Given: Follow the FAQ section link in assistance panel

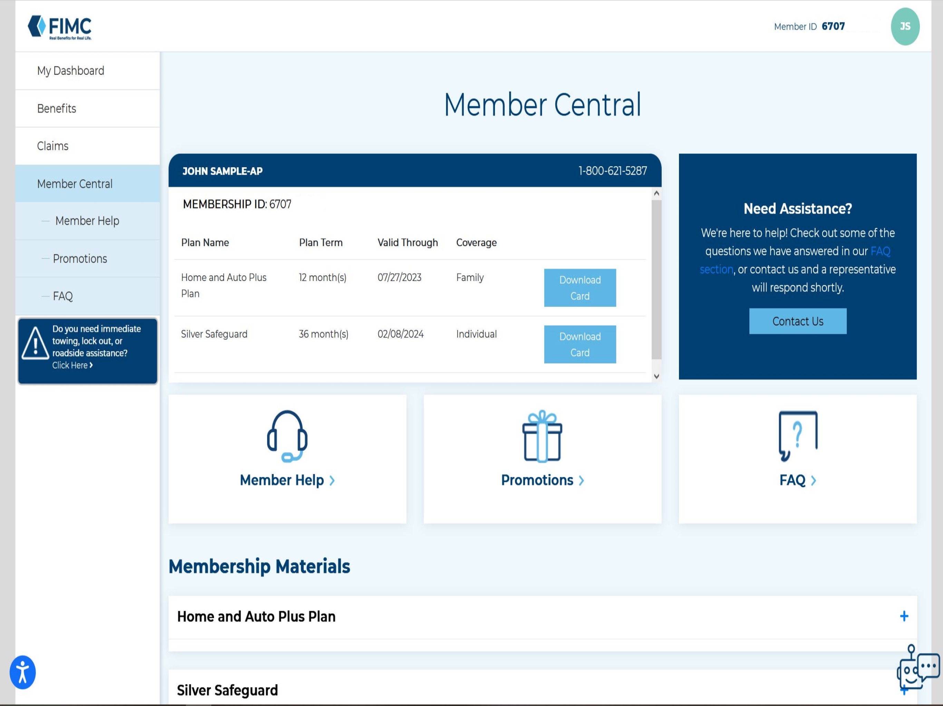Looking at the screenshot, I should pyautogui.click(x=880, y=251).
